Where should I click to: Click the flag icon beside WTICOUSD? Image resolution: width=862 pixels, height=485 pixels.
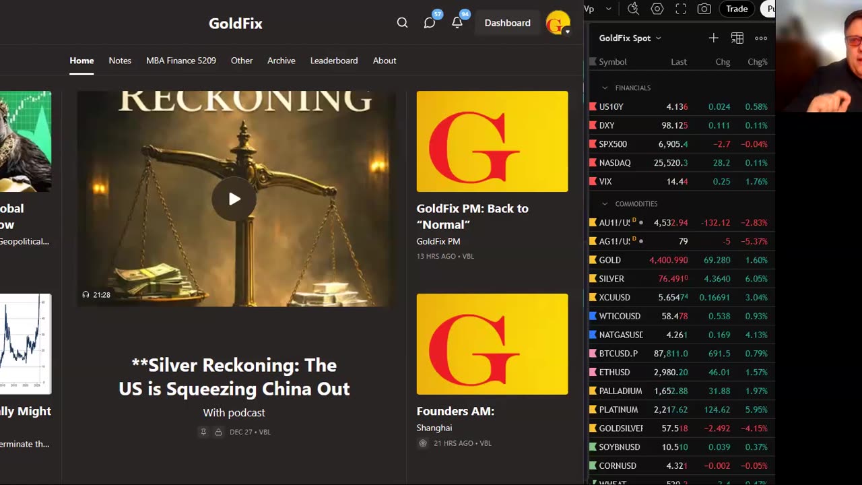point(593,316)
